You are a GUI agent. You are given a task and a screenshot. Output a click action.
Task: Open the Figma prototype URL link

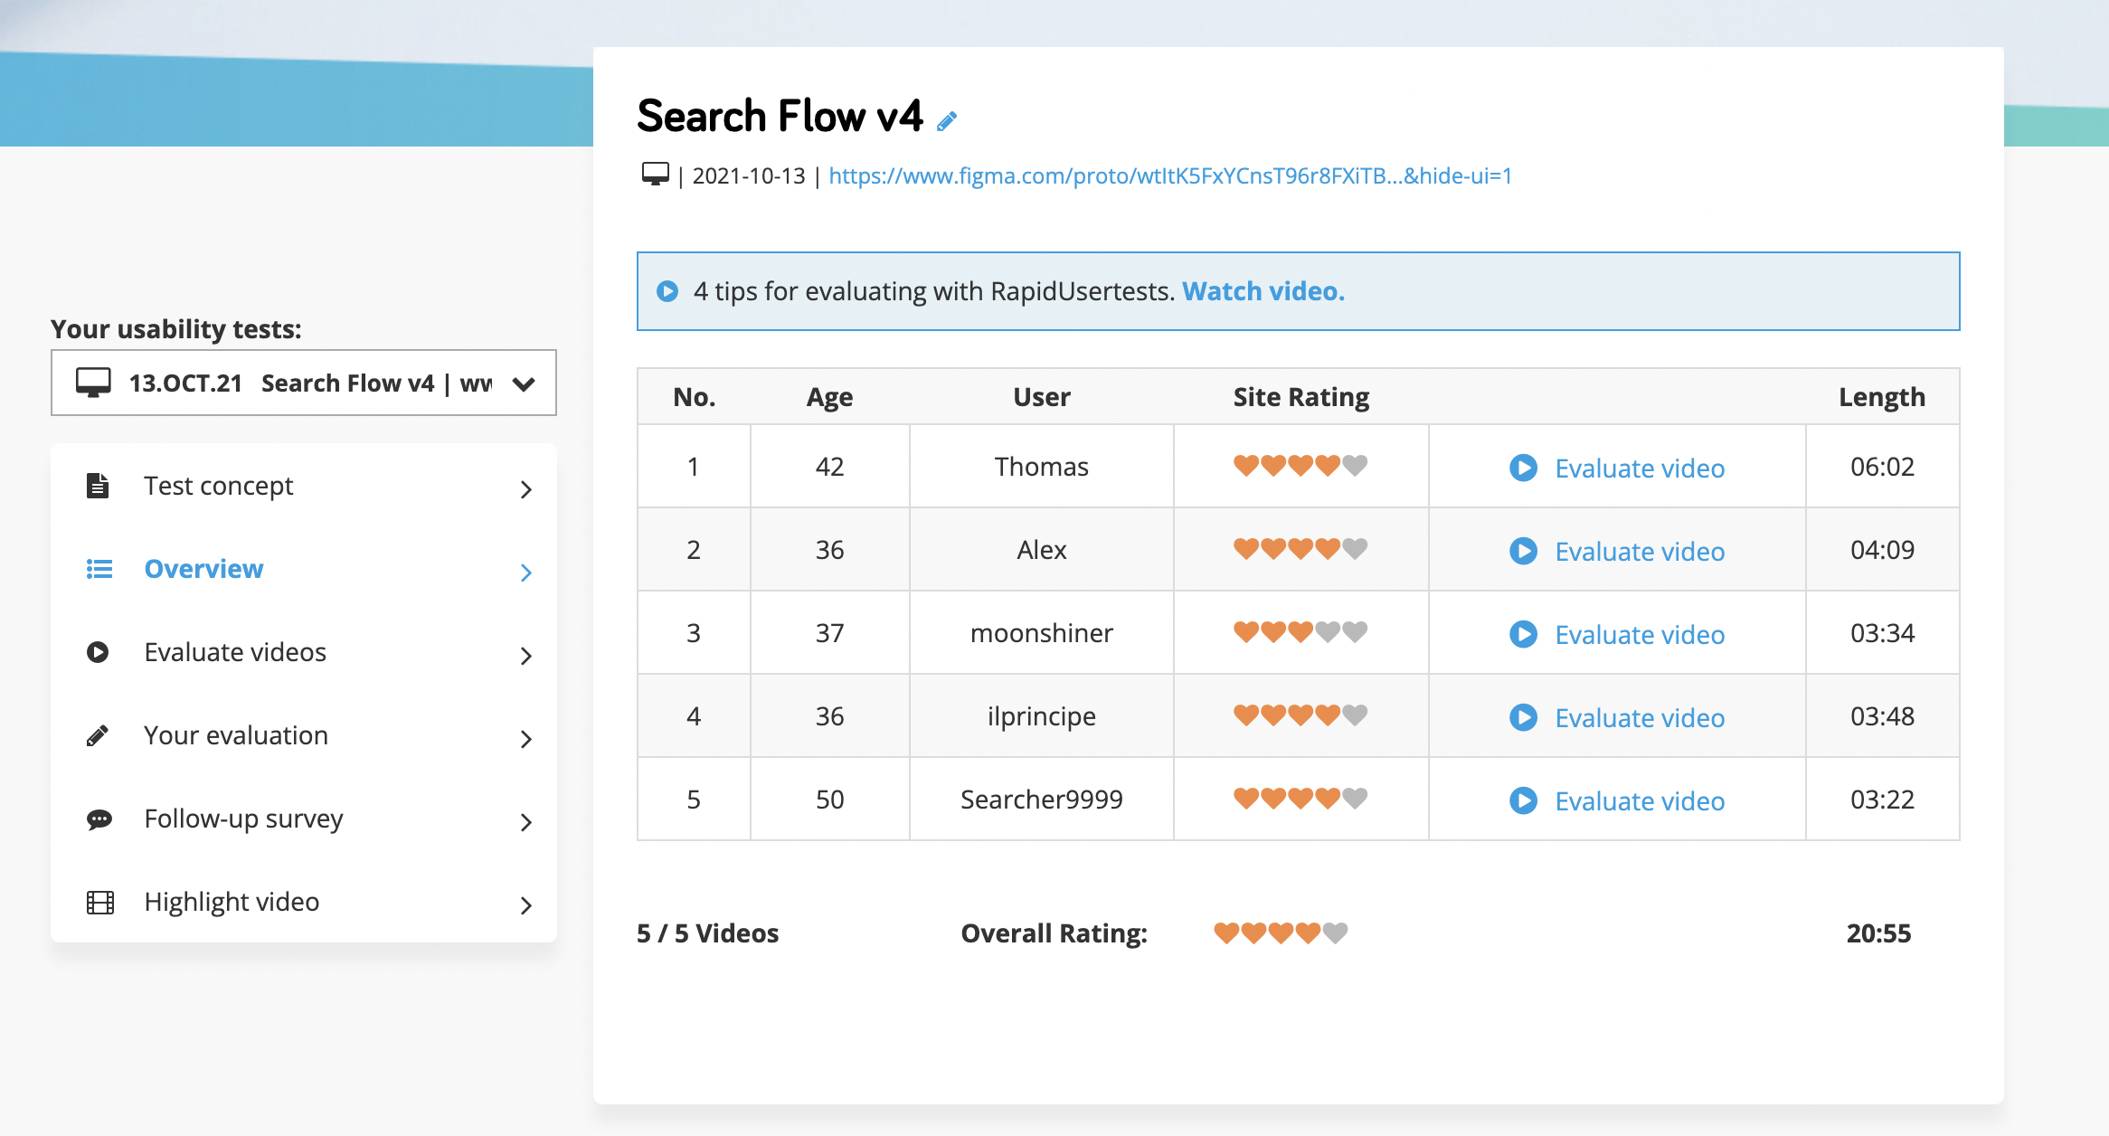click(1170, 175)
